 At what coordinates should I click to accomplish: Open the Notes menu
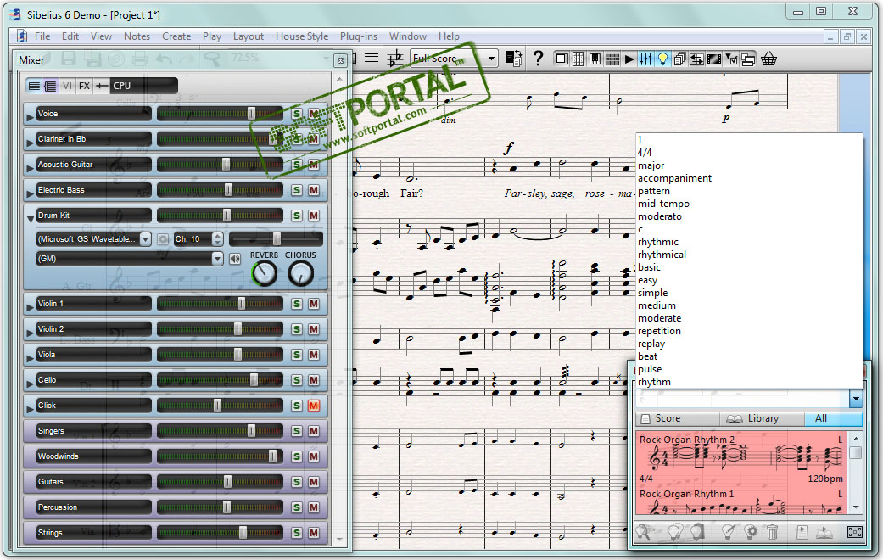click(137, 36)
